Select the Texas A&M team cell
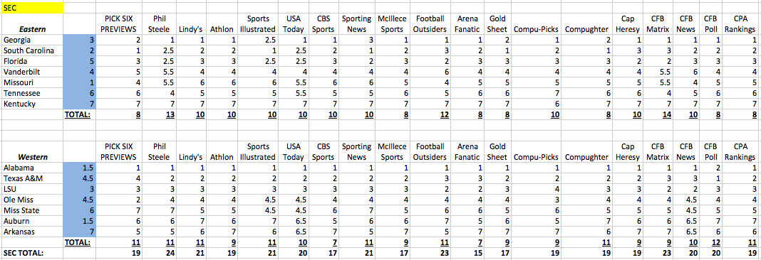The width and height of the screenshot is (761, 260). tap(32, 178)
